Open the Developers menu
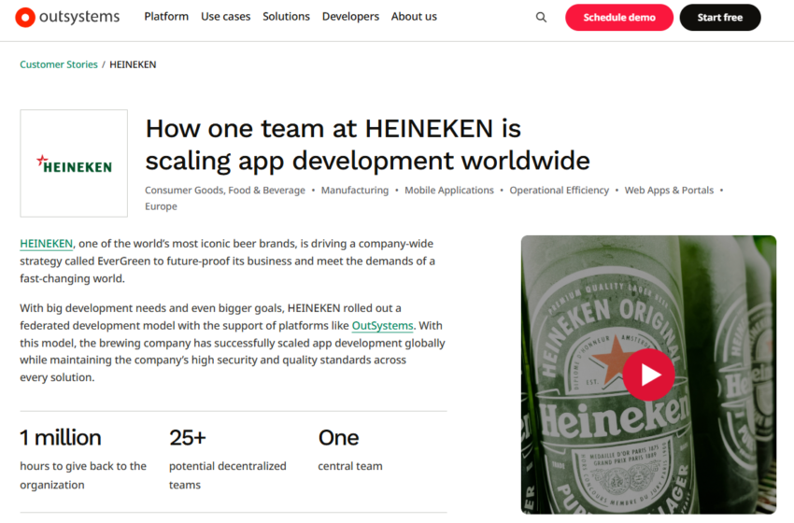 pyautogui.click(x=350, y=17)
